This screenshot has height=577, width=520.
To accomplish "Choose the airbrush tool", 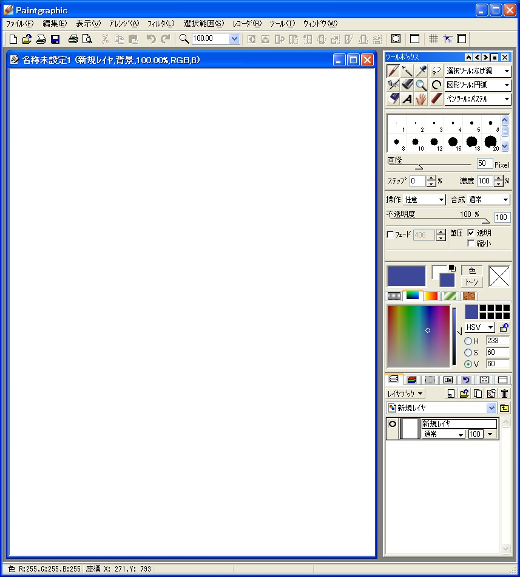I will (393, 85).
